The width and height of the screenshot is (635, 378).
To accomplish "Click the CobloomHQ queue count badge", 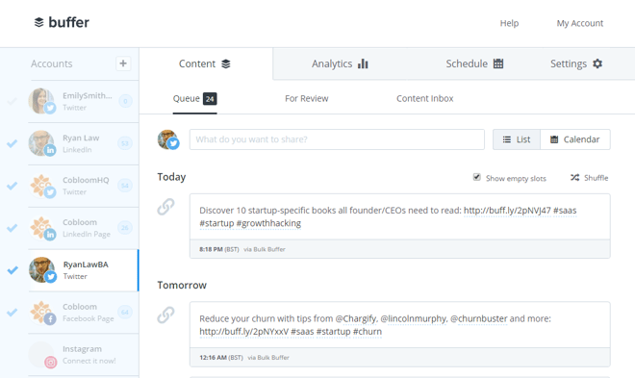I will click(125, 186).
